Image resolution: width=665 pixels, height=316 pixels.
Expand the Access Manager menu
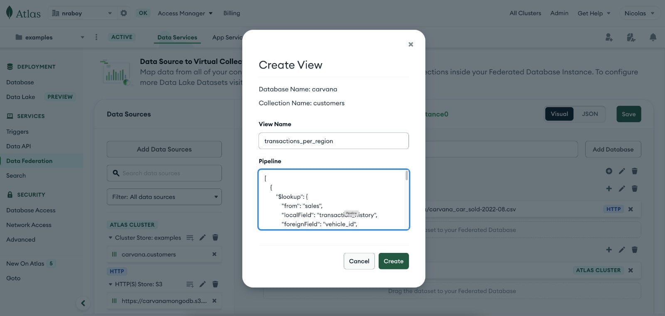(185, 13)
